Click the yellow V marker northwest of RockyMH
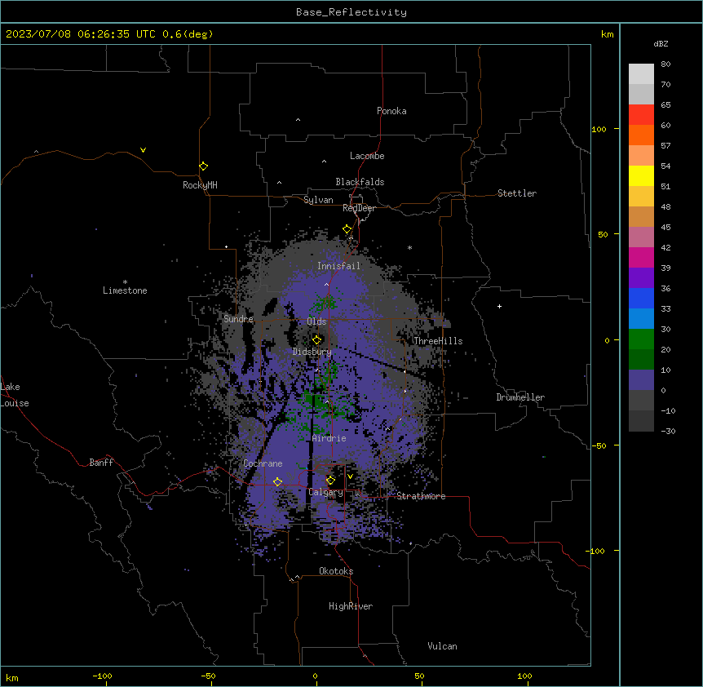Viewport: 703px width, 687px height. click(143, 150)
